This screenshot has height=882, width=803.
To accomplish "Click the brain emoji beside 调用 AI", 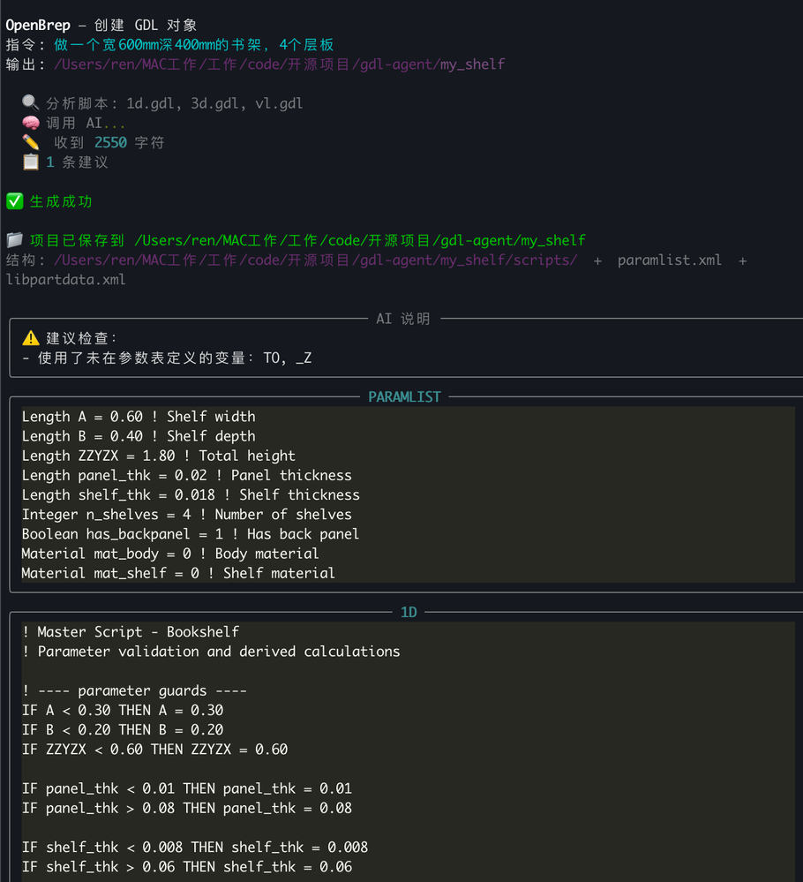I will pyautogui.click(x=30, y=123).
